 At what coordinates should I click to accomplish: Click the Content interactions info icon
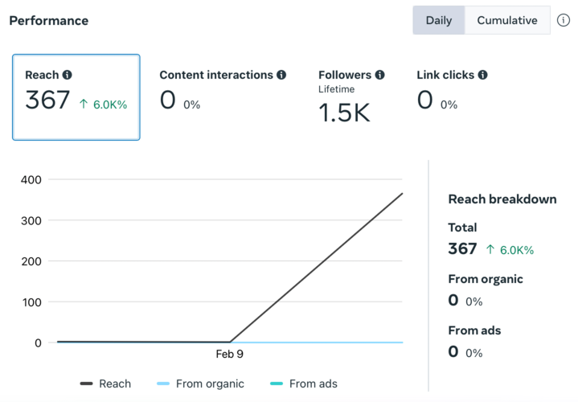click(x=281, y=75)
